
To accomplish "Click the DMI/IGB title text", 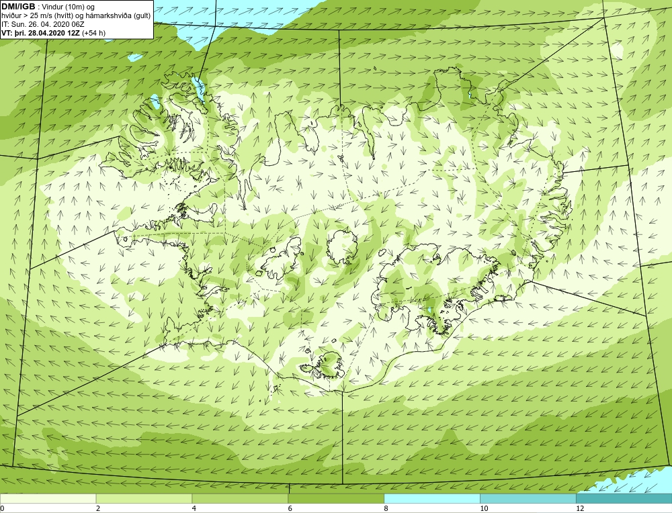I will coord(18,7).
